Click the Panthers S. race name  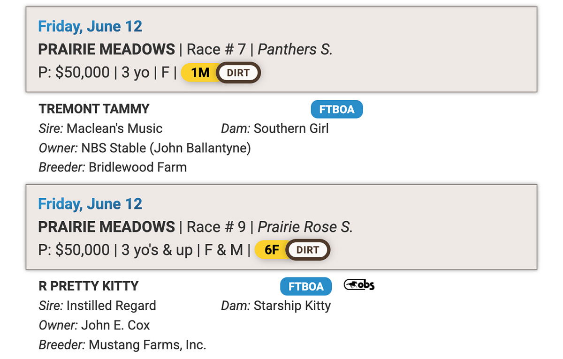tap(295, 49)
